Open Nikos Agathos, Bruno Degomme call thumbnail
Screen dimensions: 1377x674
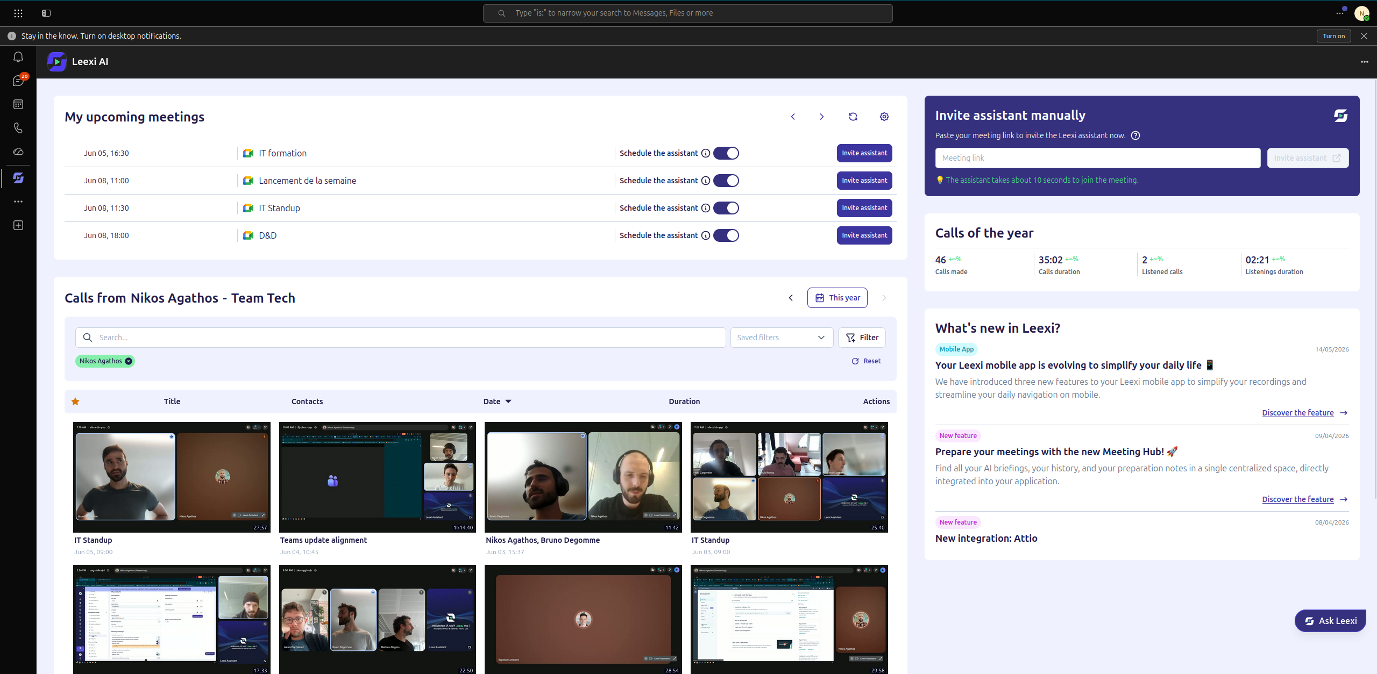583,477
